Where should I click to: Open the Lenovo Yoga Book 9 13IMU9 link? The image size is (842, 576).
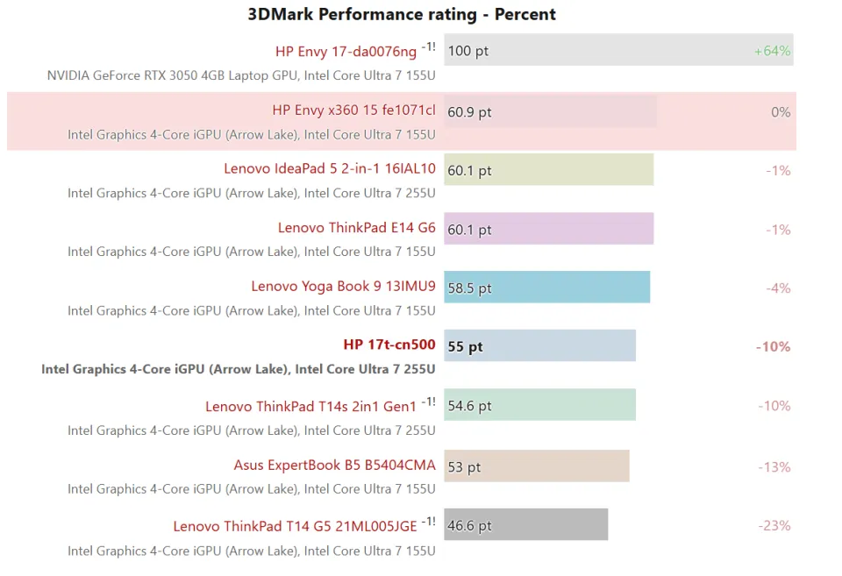[343, 287]
